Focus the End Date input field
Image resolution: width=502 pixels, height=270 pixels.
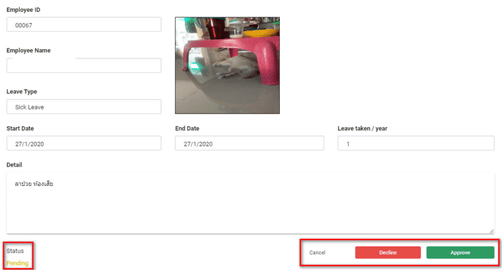point(249,143)
